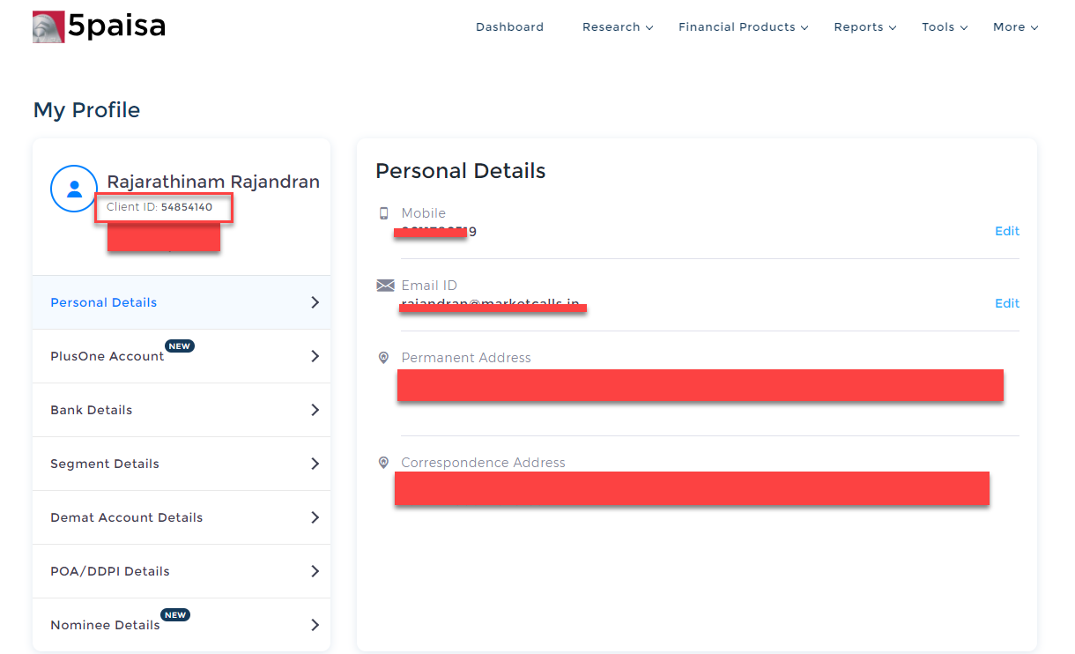Viewport: 1075px width, 654px height.
Task: Click the 5paisa logo
Action: (99, 26)
